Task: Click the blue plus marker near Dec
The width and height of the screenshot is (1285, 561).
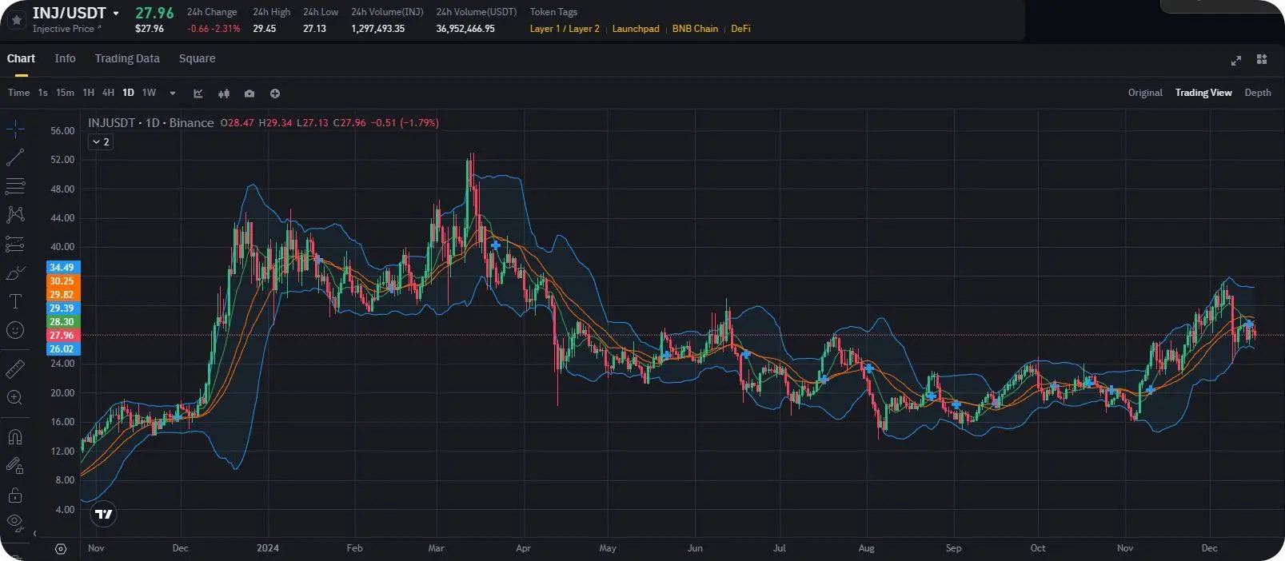Action: coord(1249,324)
